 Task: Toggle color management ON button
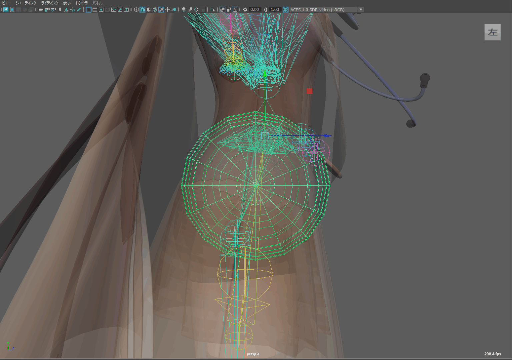coord(286,10)
